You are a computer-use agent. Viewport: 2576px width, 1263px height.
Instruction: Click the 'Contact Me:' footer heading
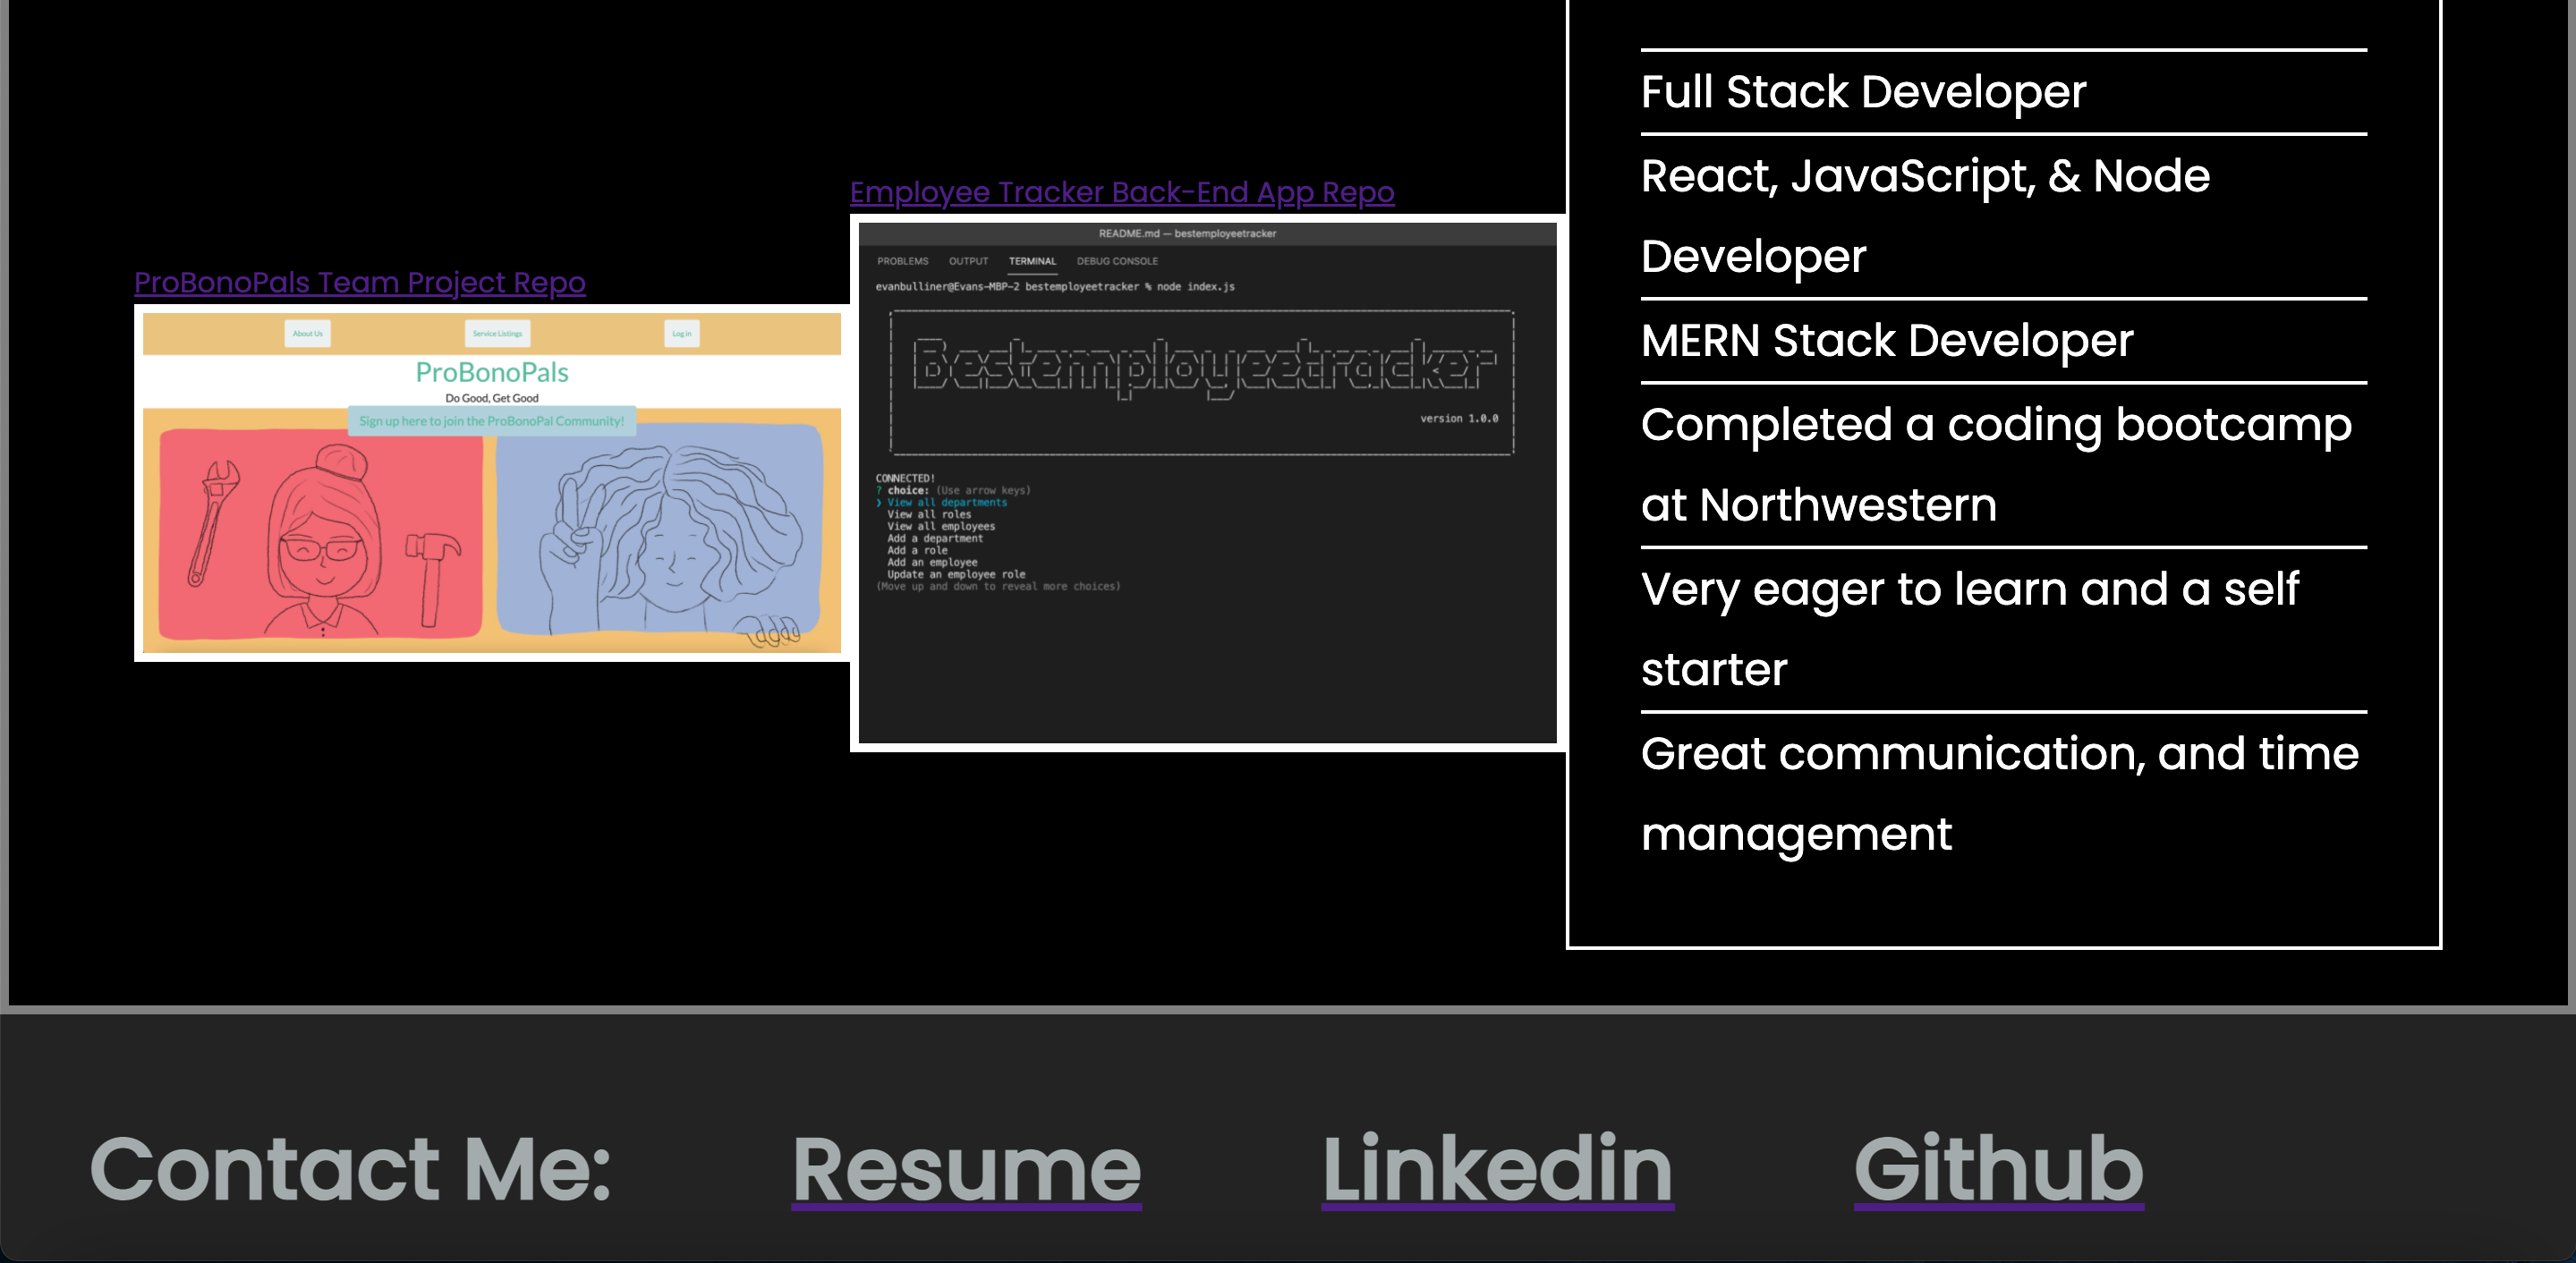pos(350,1169)
